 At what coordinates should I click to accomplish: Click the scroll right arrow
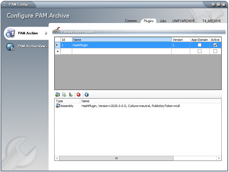pyautogui.click(x=219, y=158)
